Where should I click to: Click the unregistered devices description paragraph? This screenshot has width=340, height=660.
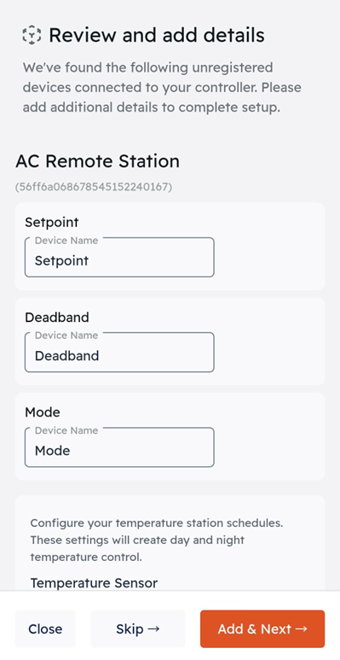point(162,88)
